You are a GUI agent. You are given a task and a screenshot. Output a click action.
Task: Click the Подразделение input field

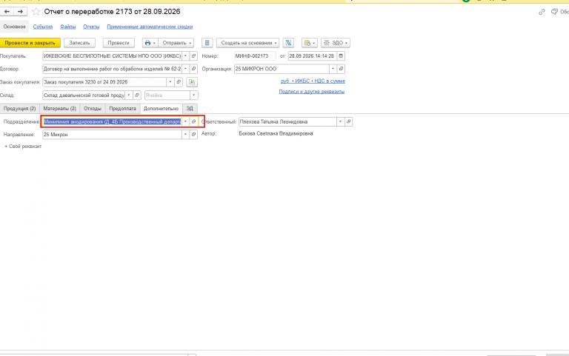pyautogui.click(x=112, y=122)
